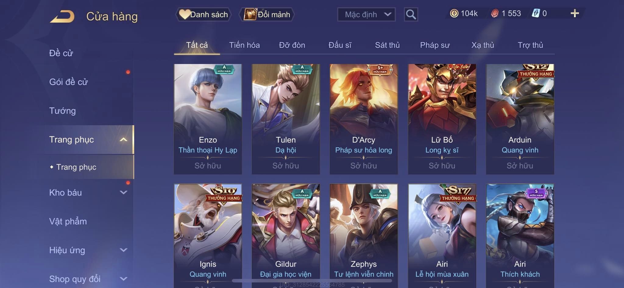This screenshot has width=624, height=288.
Task: Expand the Hiệu ứng sidebar section
Action: [x=123, y=250]
